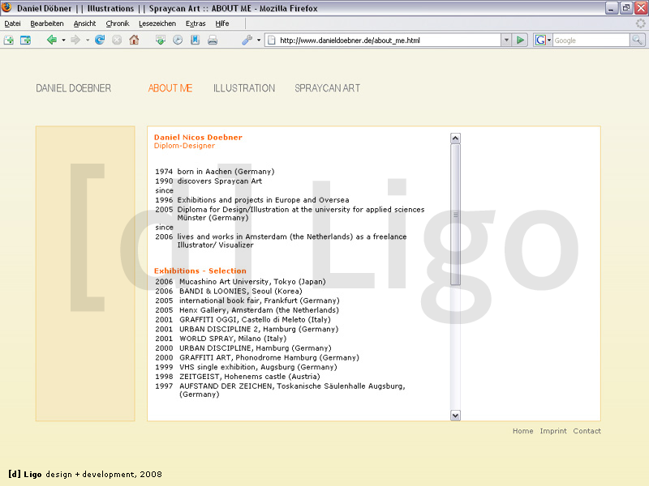649x486 pixels.
Task: Click the search magnifier button
Action: point(637,40)
